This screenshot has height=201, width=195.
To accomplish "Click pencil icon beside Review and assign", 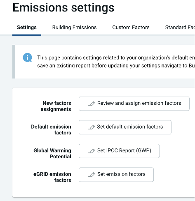I will 92,104.
